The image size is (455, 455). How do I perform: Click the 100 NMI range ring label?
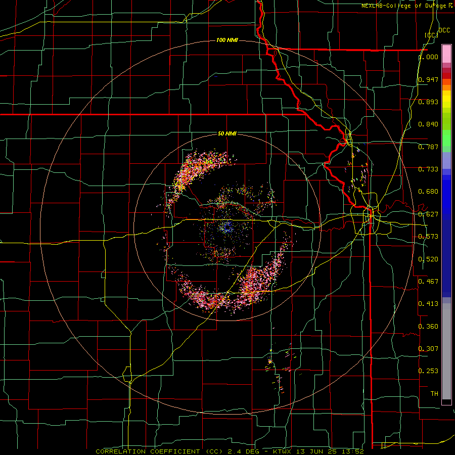click(x=227, y=40)
